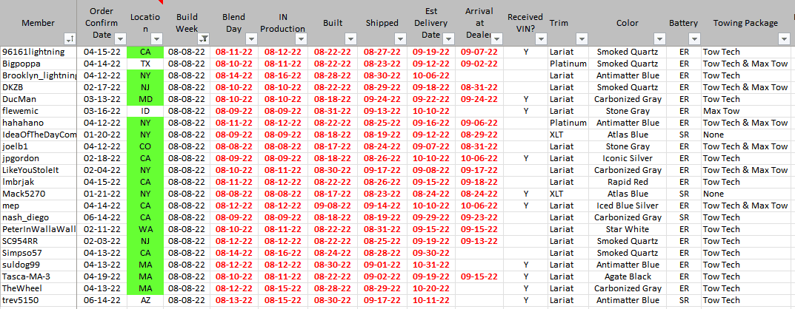Click the Build Week active filter icon
795x309 pixels.
click(x=203, y=38)
